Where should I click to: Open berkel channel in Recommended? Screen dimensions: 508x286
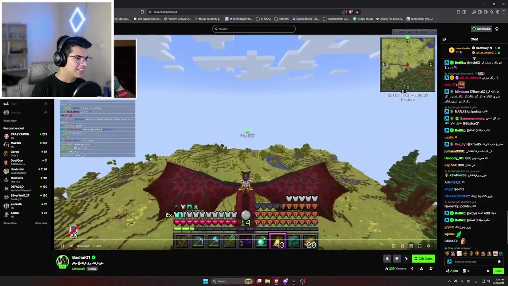click(x=25, y=214)
